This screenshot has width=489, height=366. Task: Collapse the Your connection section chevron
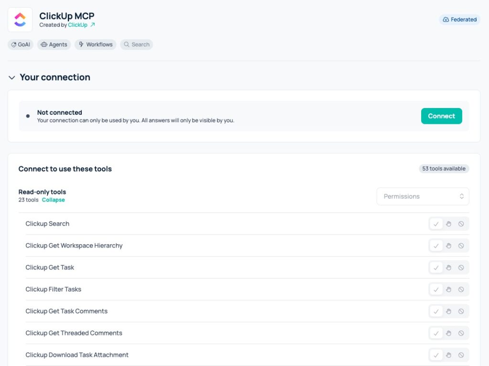point(12,77)
